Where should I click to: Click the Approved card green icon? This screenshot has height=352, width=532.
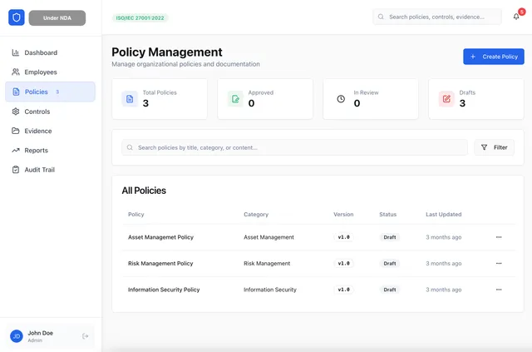click(x=235, y=99)
